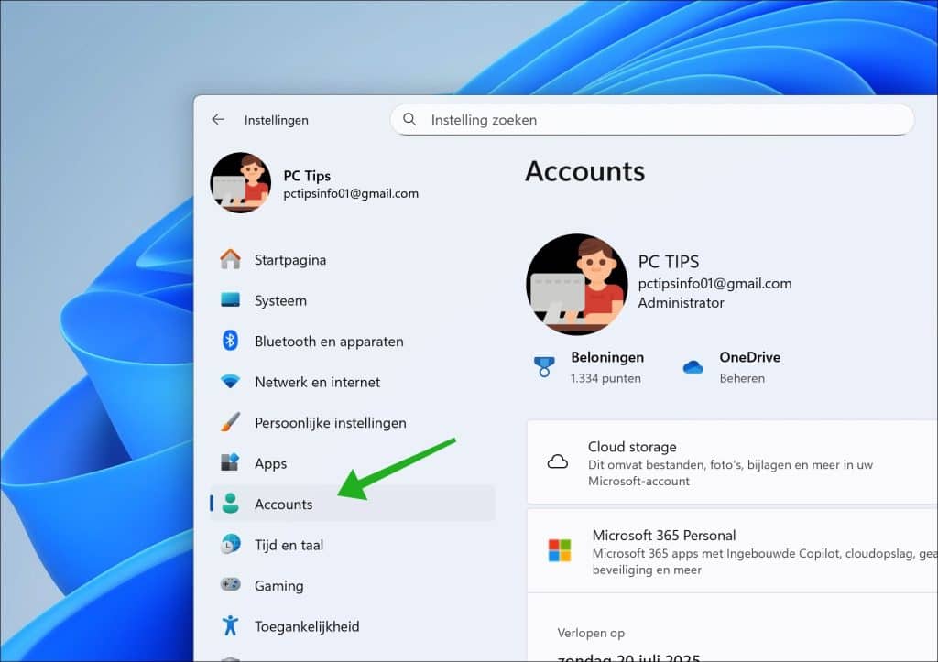This screenshot has width=938, height=662.
Task: Click the Systeem monitor icon
Action: pos(230,299)
